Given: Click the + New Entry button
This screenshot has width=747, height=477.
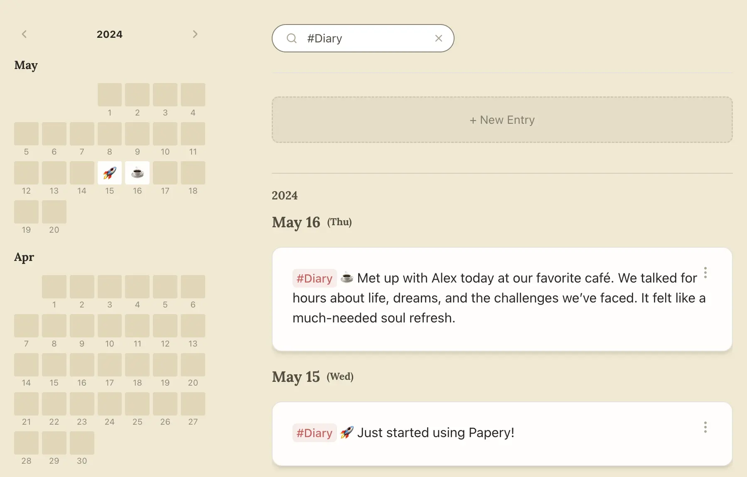Looking at the screenshot, I should (502, 120).
